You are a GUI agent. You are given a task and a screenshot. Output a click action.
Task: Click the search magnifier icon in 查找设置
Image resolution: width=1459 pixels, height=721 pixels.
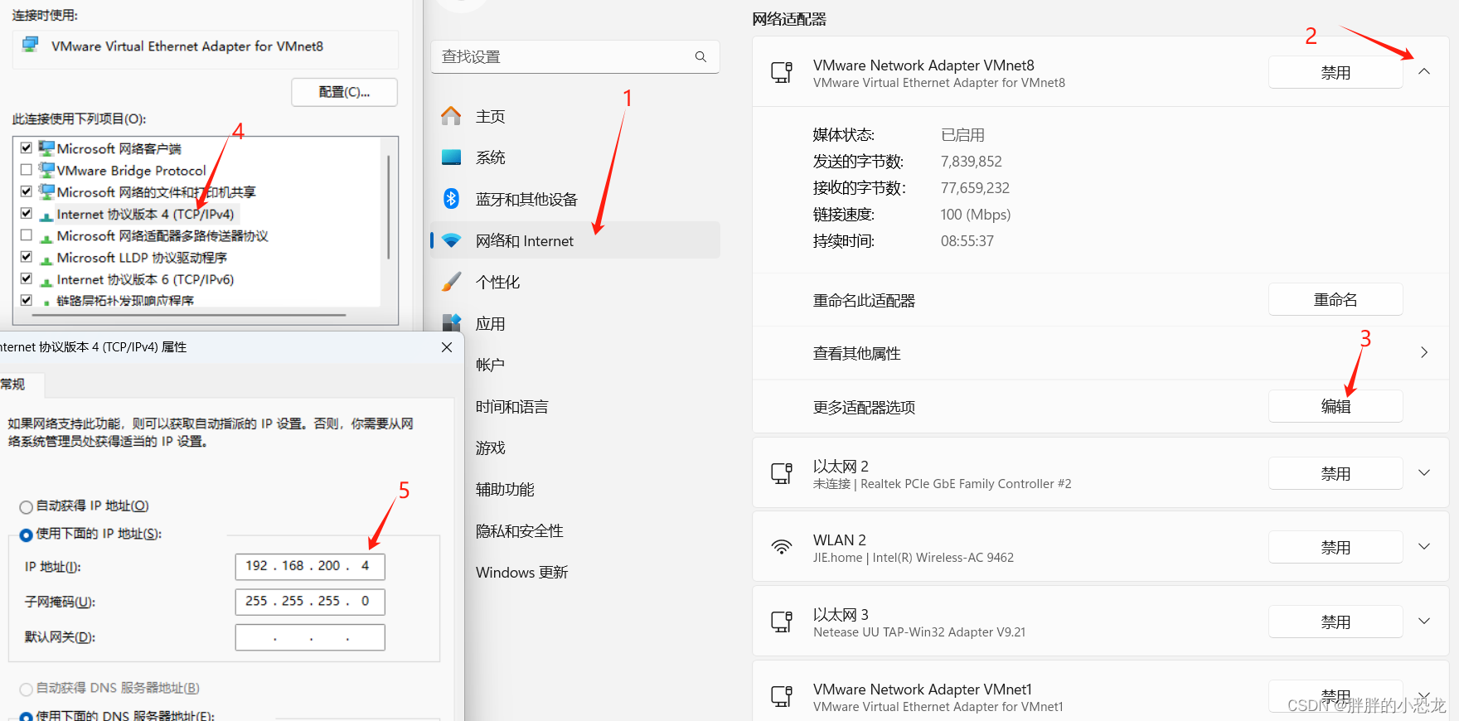click(x=700, y=56)
